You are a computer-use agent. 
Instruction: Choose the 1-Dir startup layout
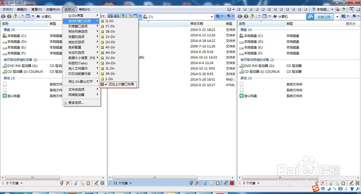click(x=119, y=79)
